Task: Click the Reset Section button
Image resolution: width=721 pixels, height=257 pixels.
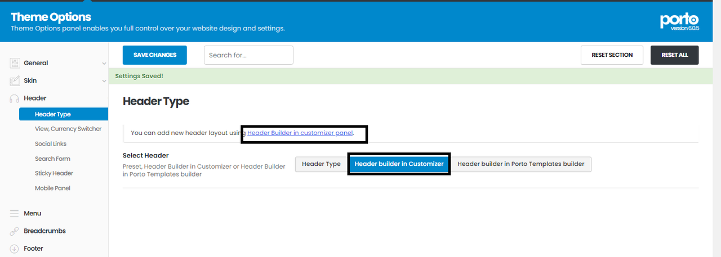Action: [612, 55]
